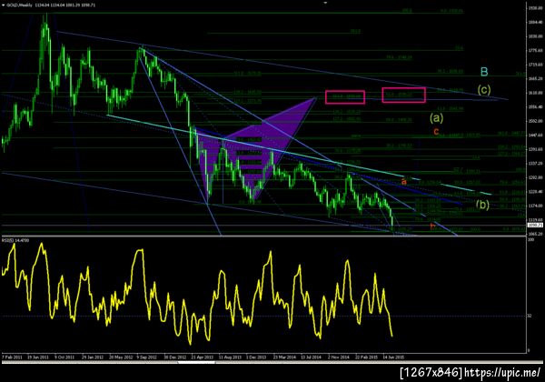Click the 1447.60 price axis label

pyautogui.click(x=536, y=135)
